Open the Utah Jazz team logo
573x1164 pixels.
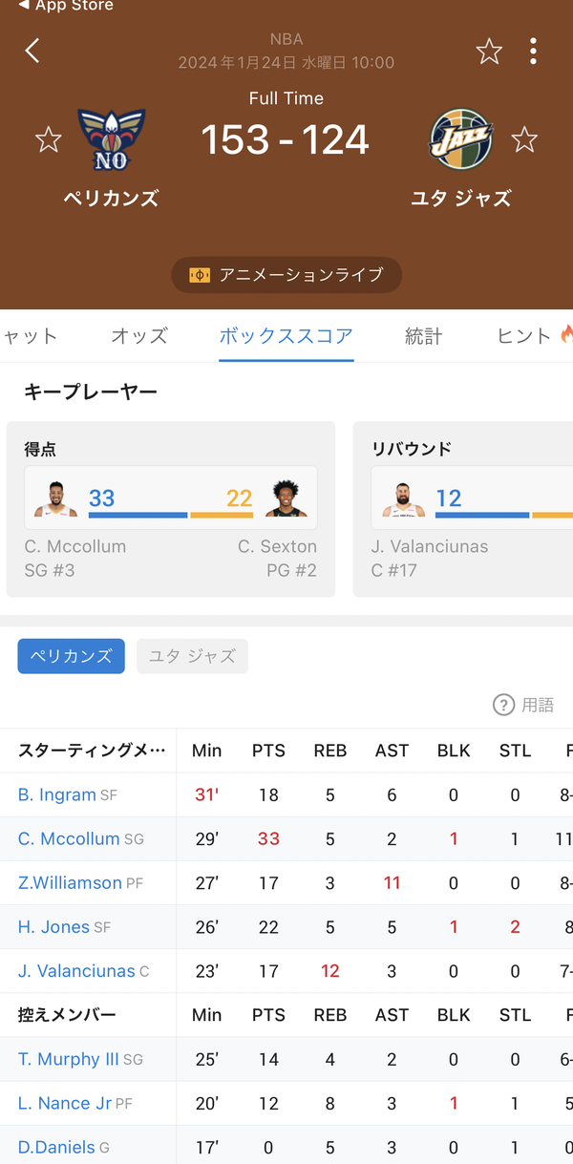click(461, 139)
